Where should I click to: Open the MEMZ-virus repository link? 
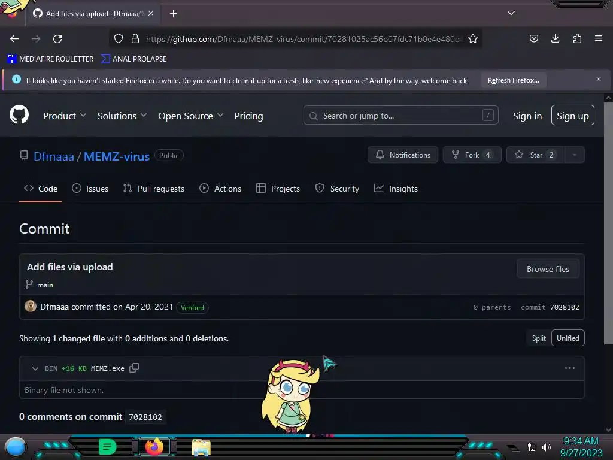117,156
